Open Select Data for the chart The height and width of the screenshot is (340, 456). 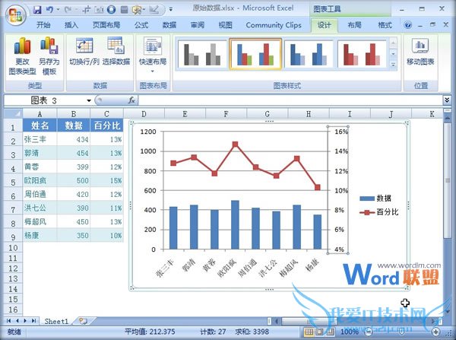click(x=116, y=51)
